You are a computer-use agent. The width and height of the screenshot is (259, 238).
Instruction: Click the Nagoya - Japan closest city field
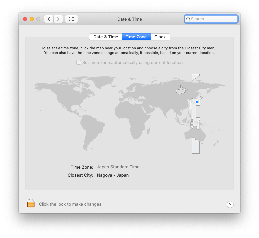point(113,175)
